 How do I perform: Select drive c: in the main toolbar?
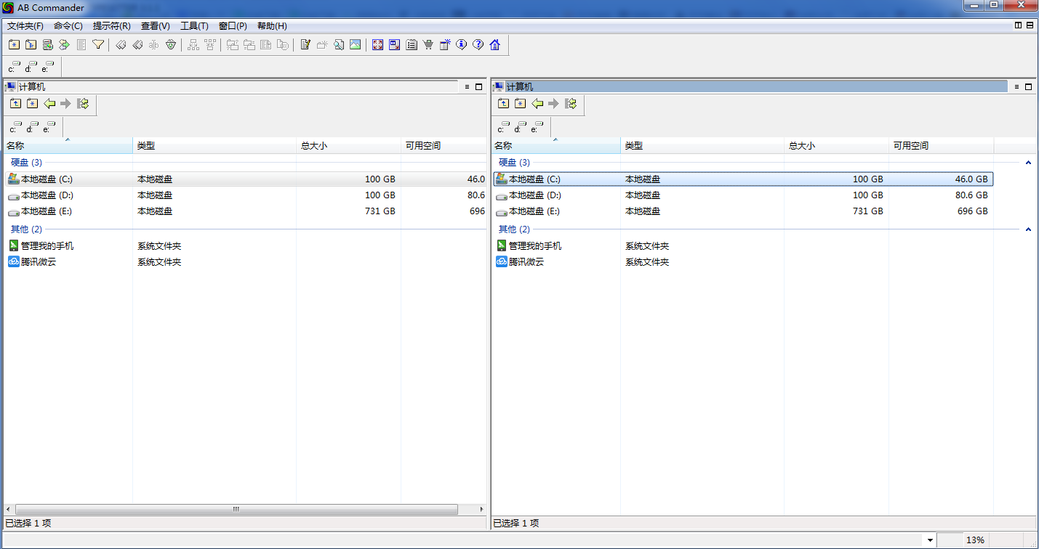[x=15, y=68]
